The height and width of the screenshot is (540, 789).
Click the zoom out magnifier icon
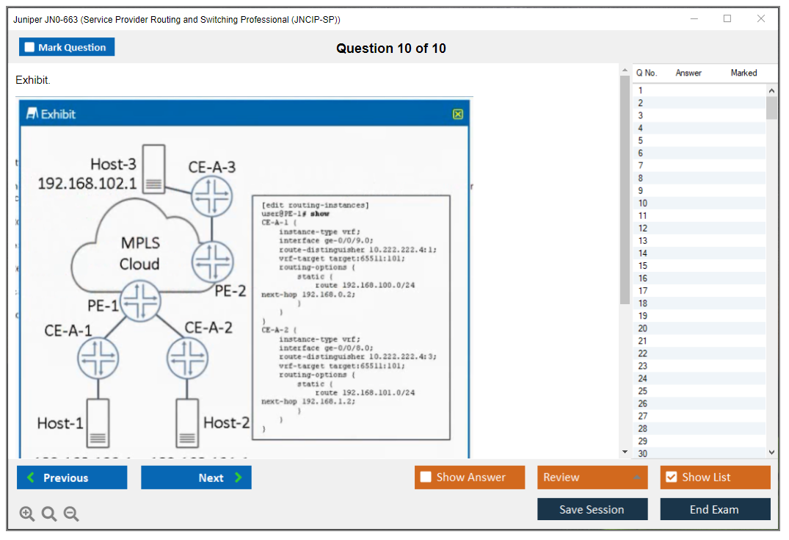pos(71,514)
